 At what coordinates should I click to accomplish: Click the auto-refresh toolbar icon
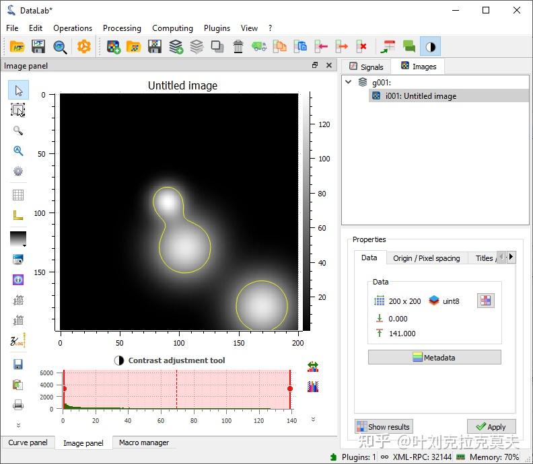(x=388, y=46)
